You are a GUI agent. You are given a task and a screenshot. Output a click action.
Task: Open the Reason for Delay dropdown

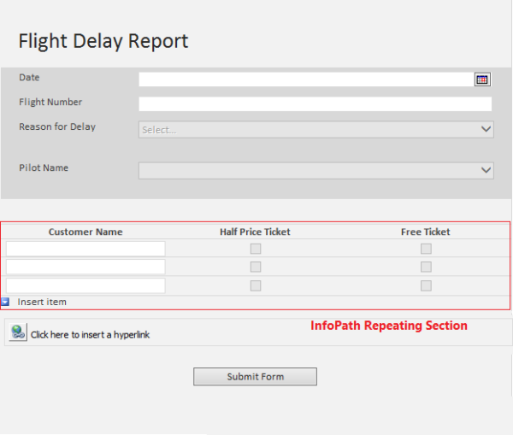point(315,130)
